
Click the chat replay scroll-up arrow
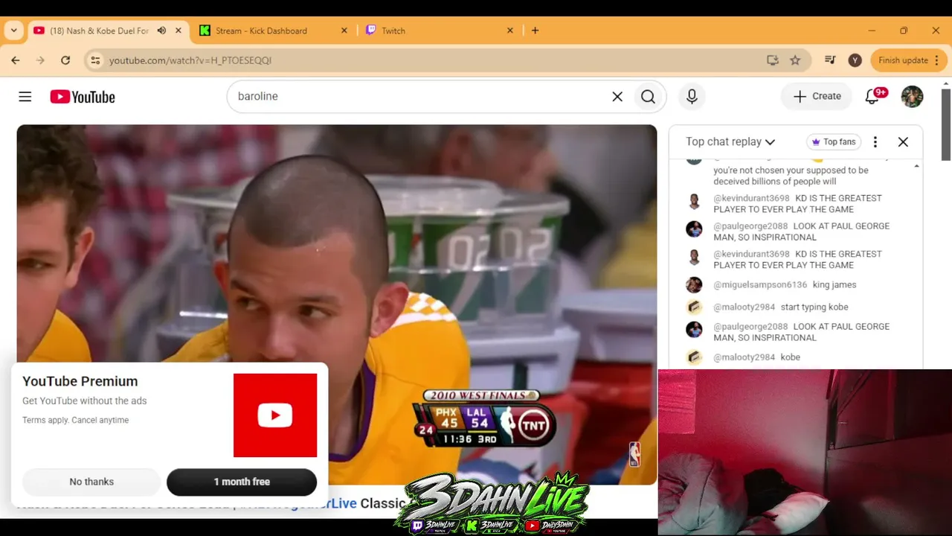(916, 165)
